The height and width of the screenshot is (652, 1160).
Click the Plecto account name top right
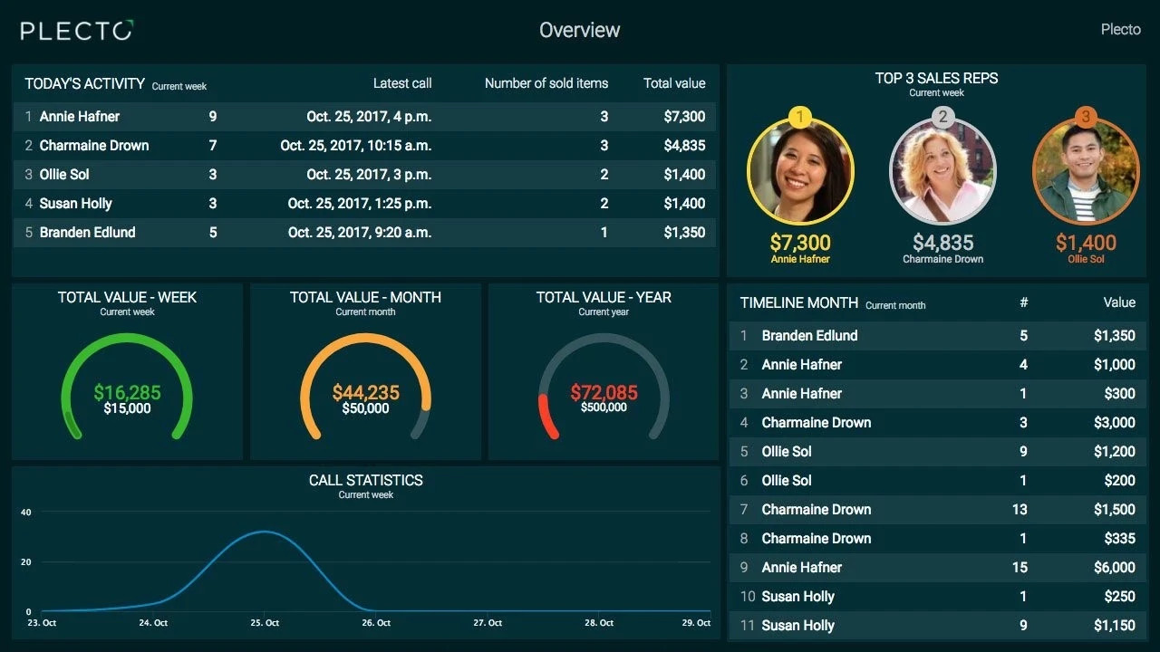[1121, 30]
